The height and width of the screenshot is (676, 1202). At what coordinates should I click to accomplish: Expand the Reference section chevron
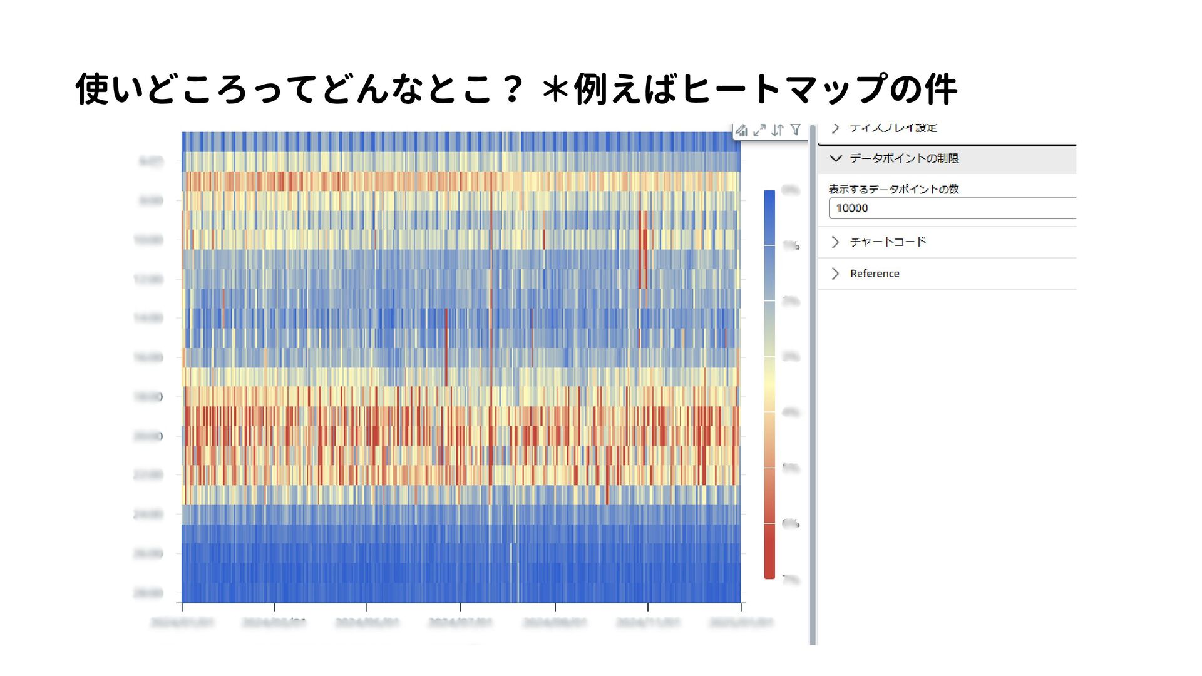point(835,274)
